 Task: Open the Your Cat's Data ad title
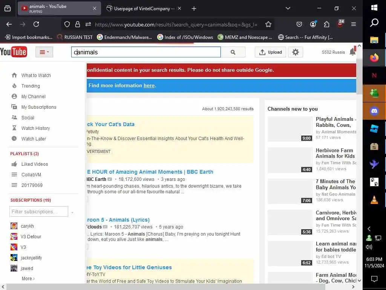(x=111, y=124)
